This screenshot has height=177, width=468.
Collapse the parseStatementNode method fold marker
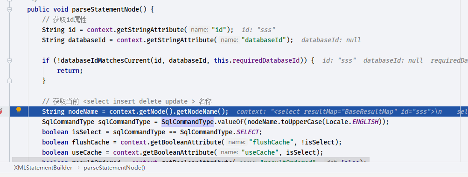tap(9, 9)
